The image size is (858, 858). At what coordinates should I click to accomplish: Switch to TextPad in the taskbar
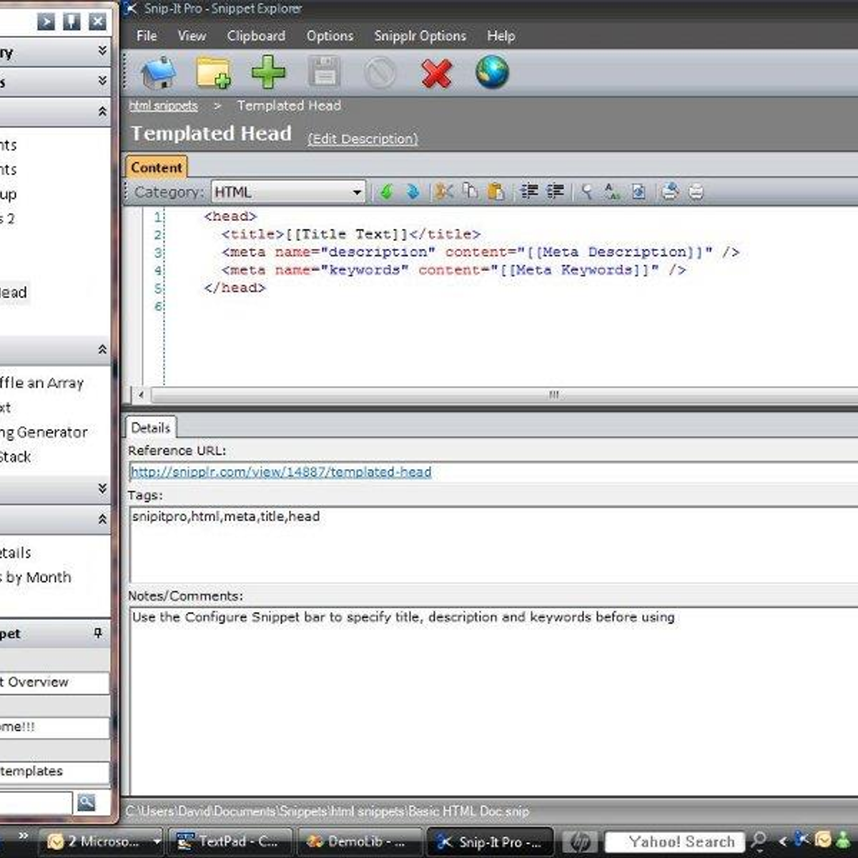tap(229, 842)
